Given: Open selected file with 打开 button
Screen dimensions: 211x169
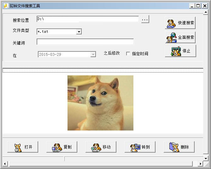Looking at the screenshot, I should pos(23,147).
